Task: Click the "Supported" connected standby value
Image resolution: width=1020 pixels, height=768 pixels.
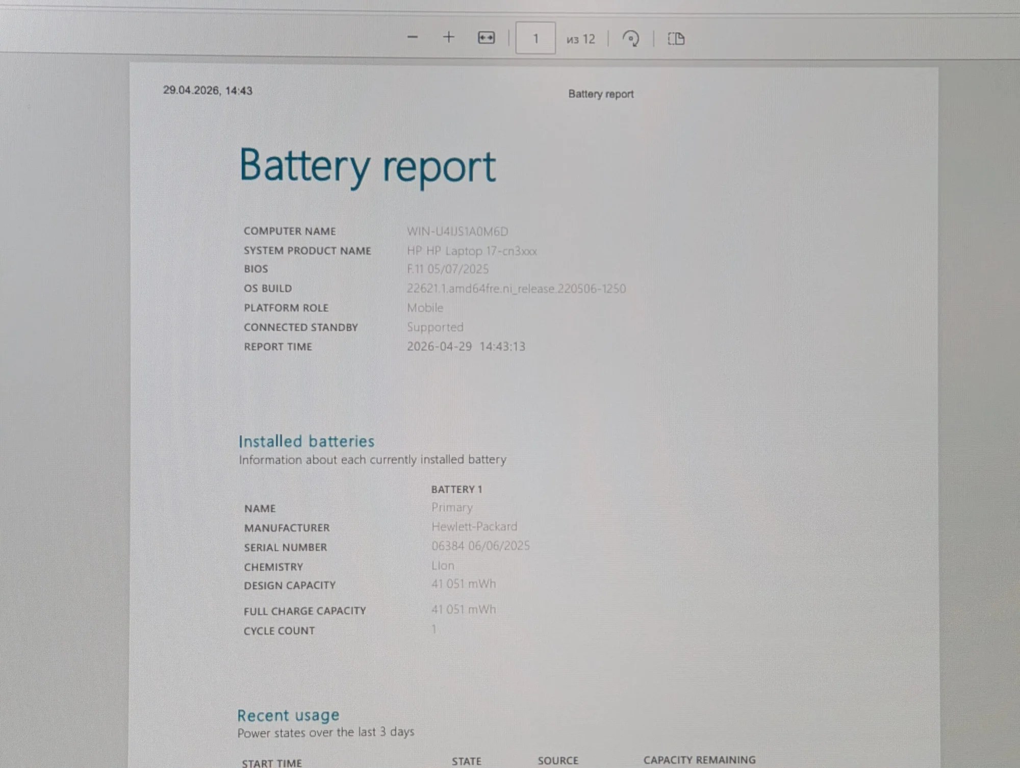Action: 435,327
